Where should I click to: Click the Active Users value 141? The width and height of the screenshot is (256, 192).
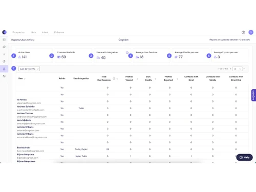[x=24, y=57]
